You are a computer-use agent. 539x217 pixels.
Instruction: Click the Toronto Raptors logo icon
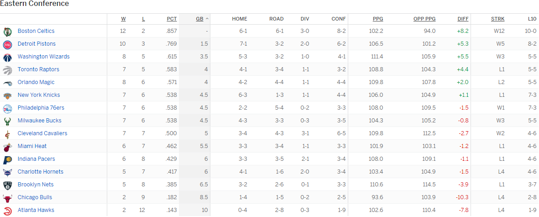coord(7,69)
